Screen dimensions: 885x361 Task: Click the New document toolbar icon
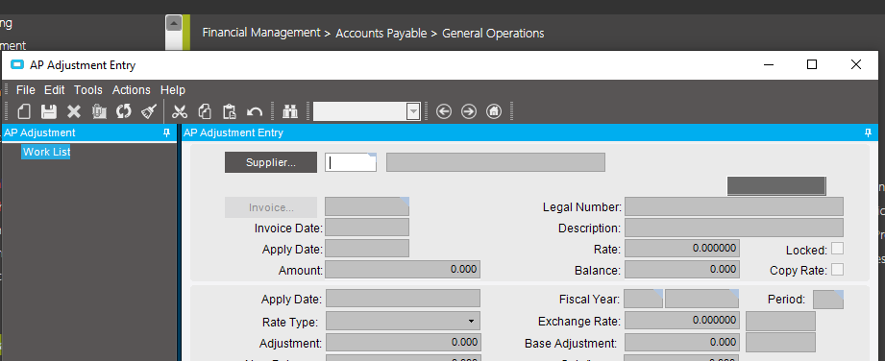(x=24, y=111)
